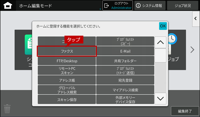
Task: Tap the Home icon at top left
Action: click(x=8, y=6)
